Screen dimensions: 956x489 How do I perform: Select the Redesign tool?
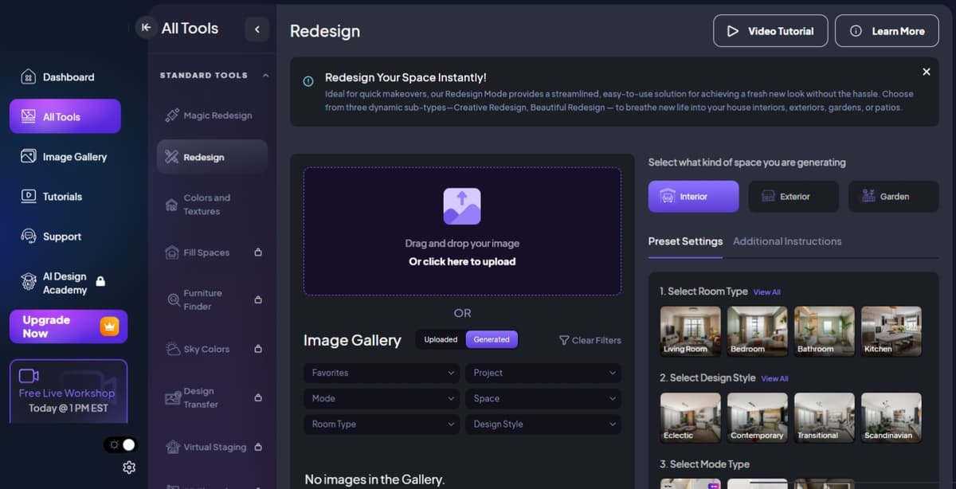point(212,157)
